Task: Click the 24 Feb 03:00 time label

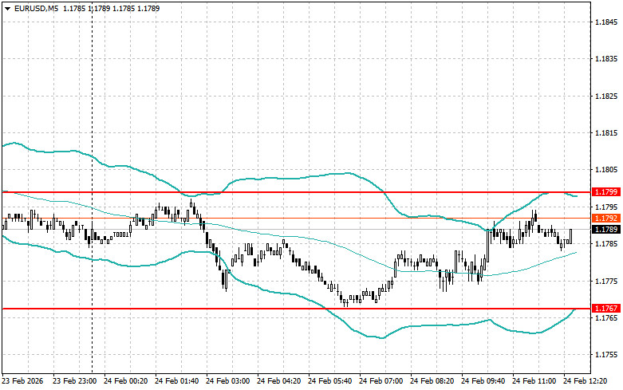Action: click(227, 381)
